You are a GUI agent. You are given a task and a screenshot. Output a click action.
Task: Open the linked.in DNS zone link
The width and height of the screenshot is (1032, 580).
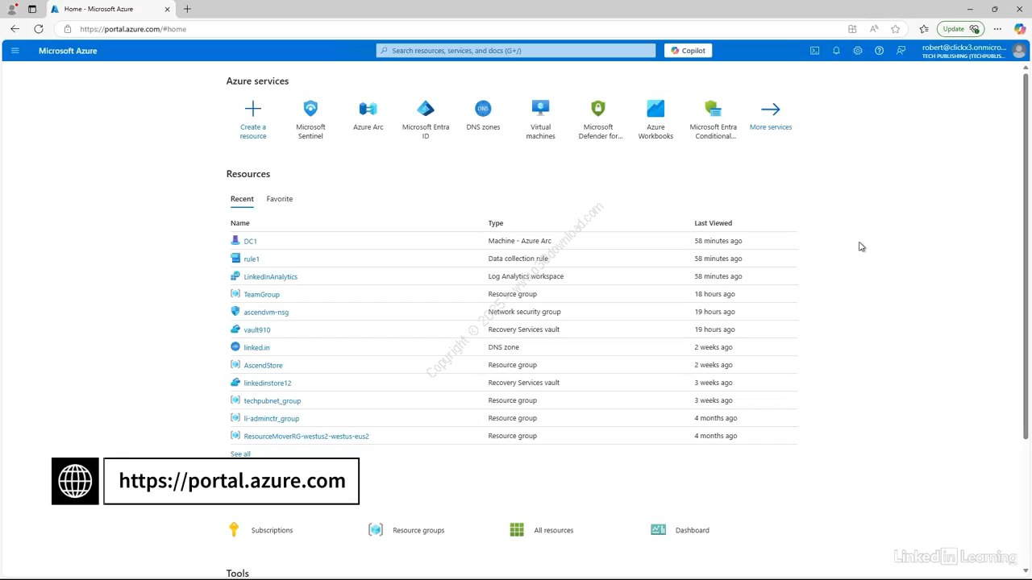click(x=257, y=347)
